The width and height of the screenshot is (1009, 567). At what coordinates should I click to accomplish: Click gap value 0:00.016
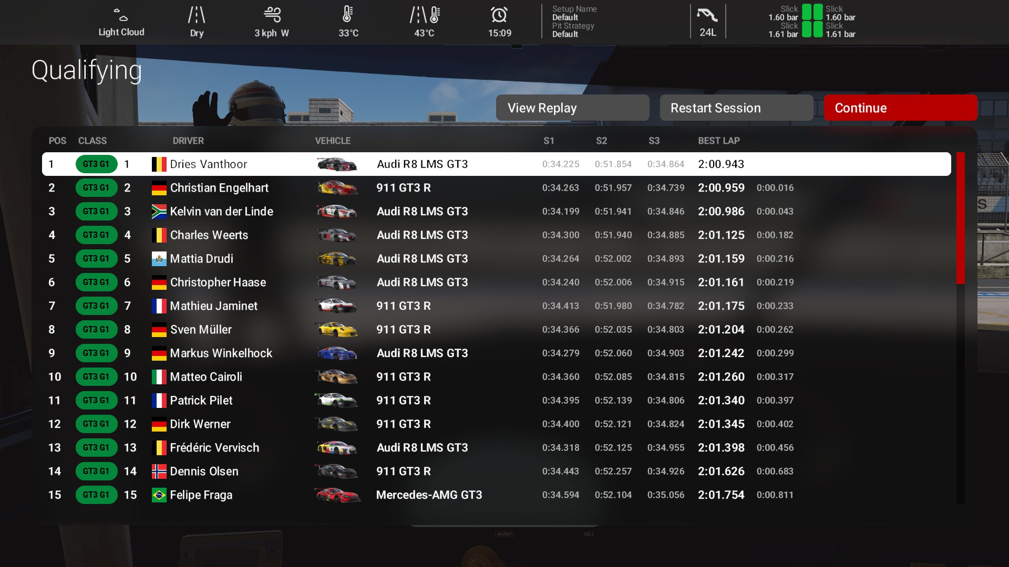point(775,187)
